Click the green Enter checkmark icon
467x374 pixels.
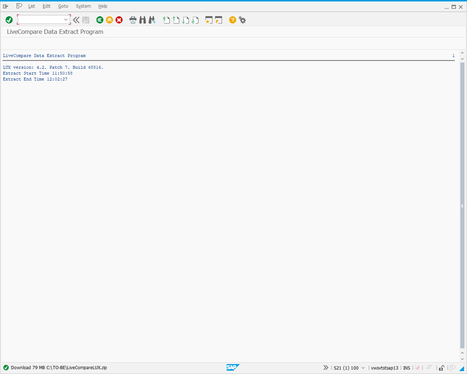point(9,20)
